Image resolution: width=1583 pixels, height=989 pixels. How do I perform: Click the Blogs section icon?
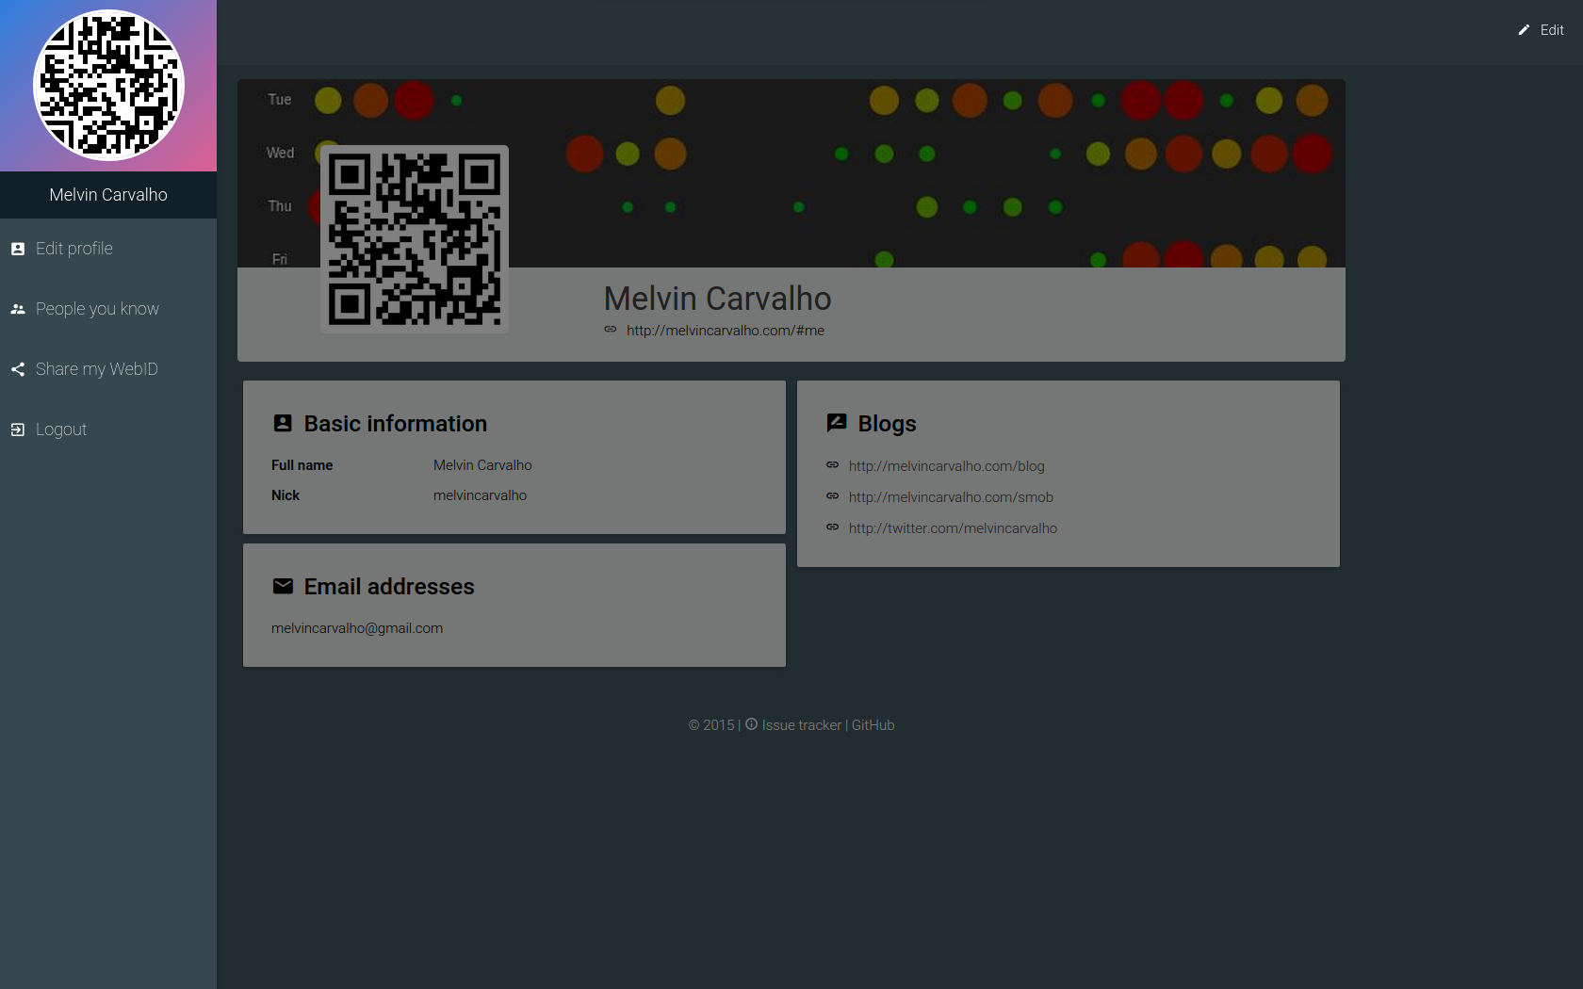(x=837, y=423)
